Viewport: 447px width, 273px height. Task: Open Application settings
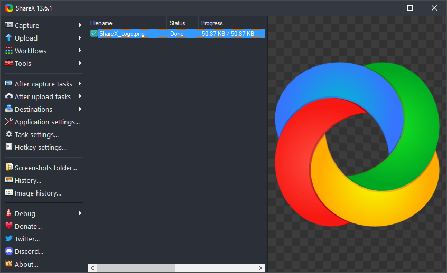point(47,122)
